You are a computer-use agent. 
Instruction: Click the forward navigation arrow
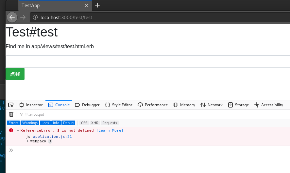pyautogui.click(x=23, y=17)
